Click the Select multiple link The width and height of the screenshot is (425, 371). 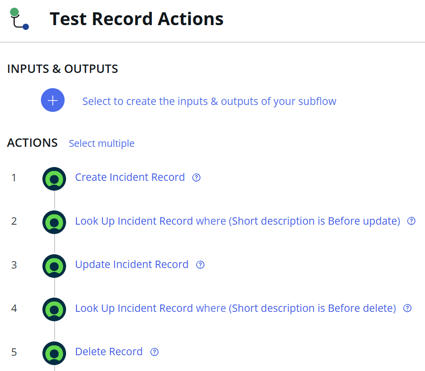tap(102, 143)
